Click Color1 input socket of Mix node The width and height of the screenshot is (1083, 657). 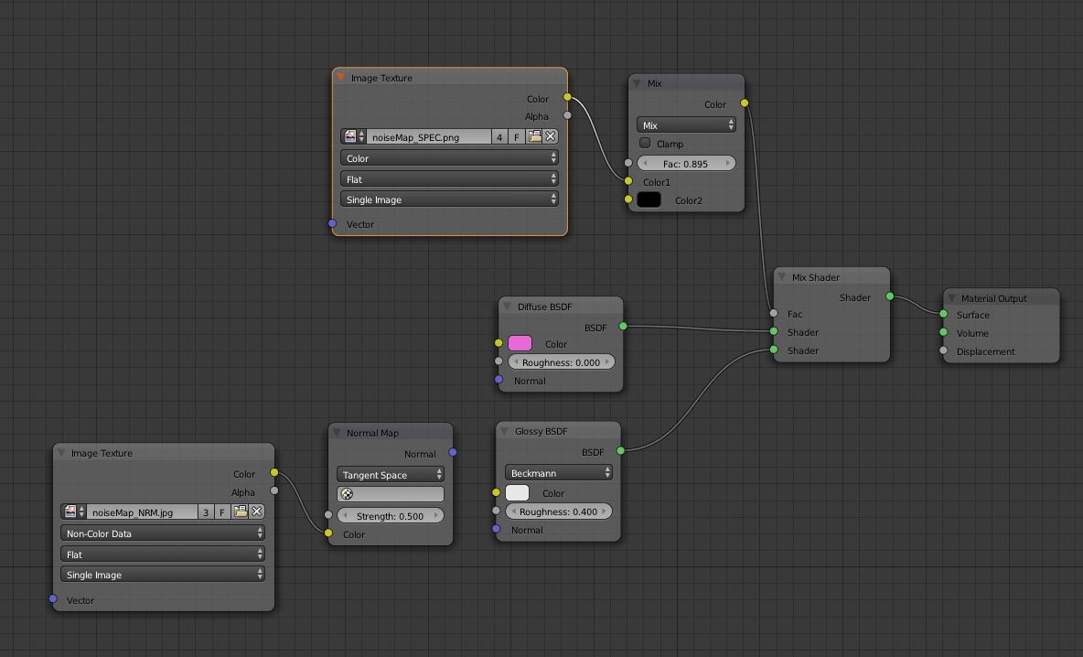click(x=627, y=181)
